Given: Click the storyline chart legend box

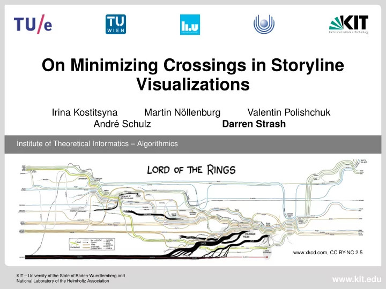Looking at the screenshot, I should pos(92,244).
